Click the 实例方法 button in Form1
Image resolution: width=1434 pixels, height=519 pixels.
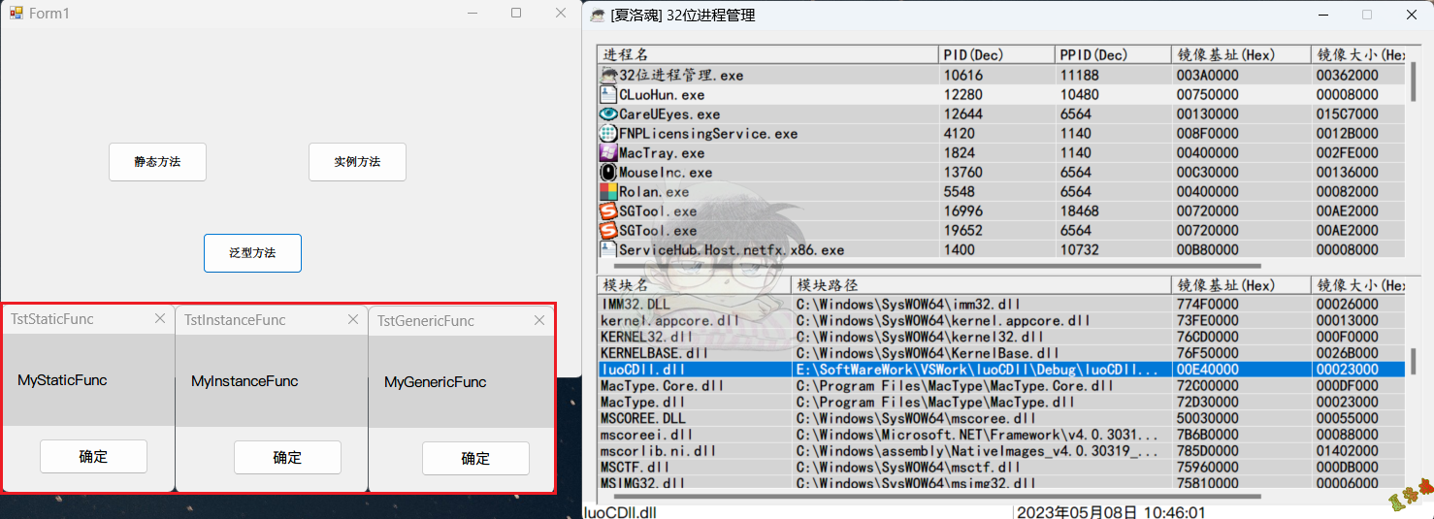coord(357,162)
